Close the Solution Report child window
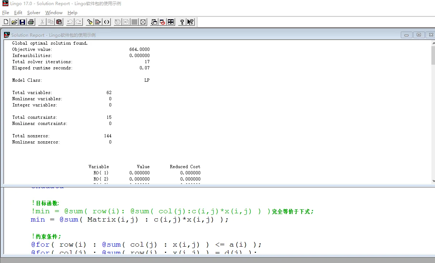Screen dimensions: 435x263 [431, 35]
